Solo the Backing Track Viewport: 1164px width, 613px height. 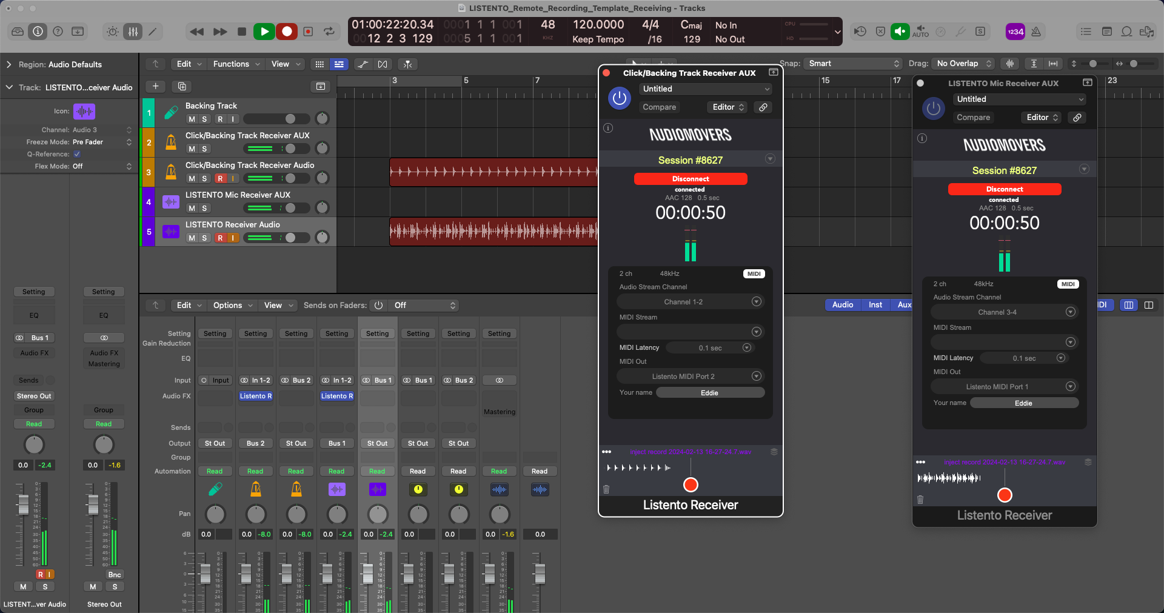[204, 119]
